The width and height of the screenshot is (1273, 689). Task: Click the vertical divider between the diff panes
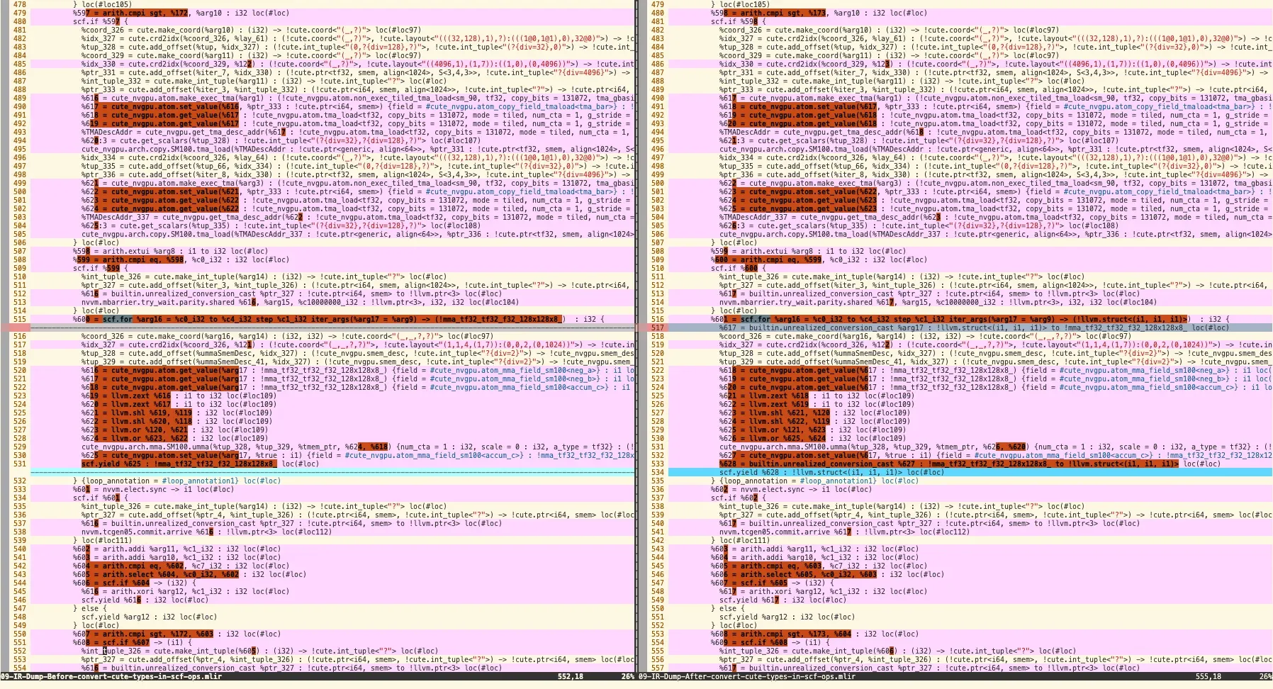point(636,340)
